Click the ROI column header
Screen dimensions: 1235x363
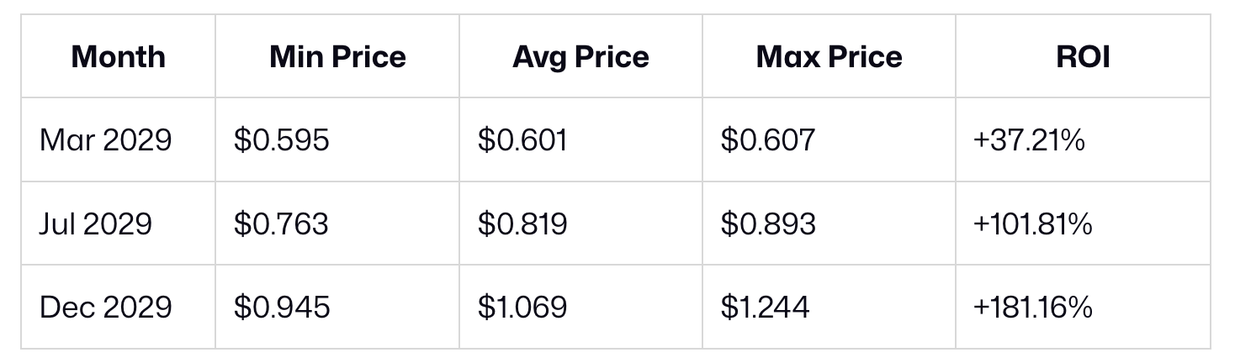click(1083, 56)
